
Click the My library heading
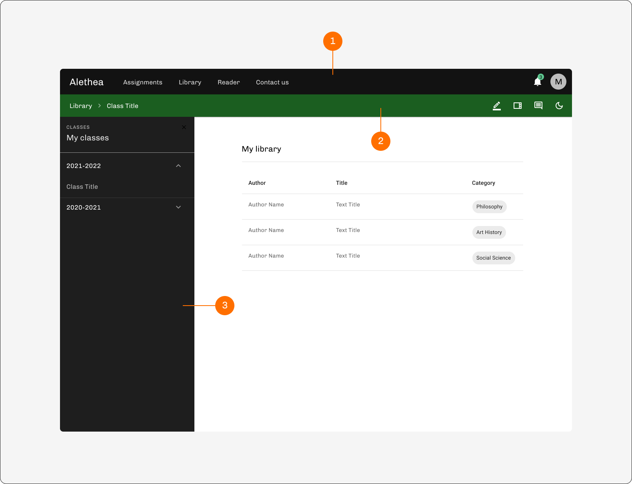pos(262,149)
